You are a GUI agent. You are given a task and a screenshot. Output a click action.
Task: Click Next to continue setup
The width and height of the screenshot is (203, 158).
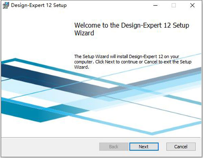pyautogui.click(x=144, y=147)
